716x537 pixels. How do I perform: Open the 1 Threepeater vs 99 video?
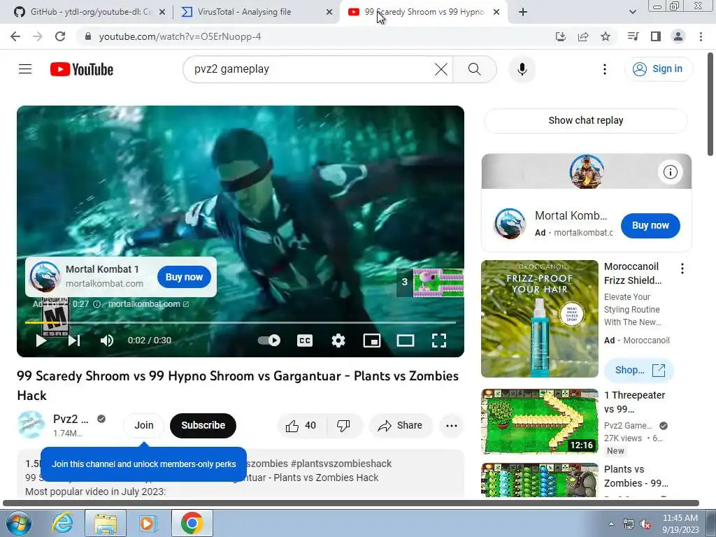540,422
